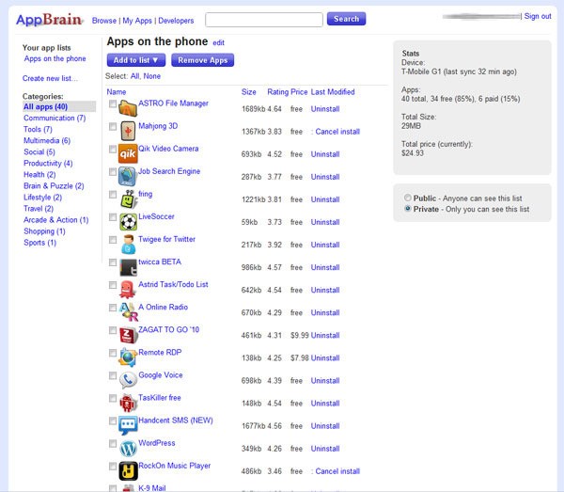Screen dimensions: 564x492
Task: Select the Brain & Puzzle (2) category
Action: pyautogui.click(x=54, y=185)
